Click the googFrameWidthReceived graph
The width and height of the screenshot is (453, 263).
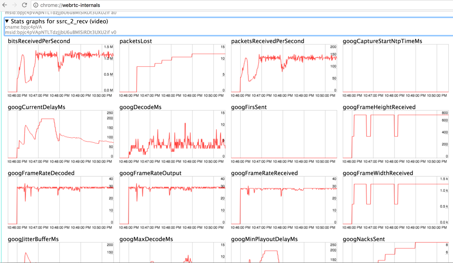point(396,200)
